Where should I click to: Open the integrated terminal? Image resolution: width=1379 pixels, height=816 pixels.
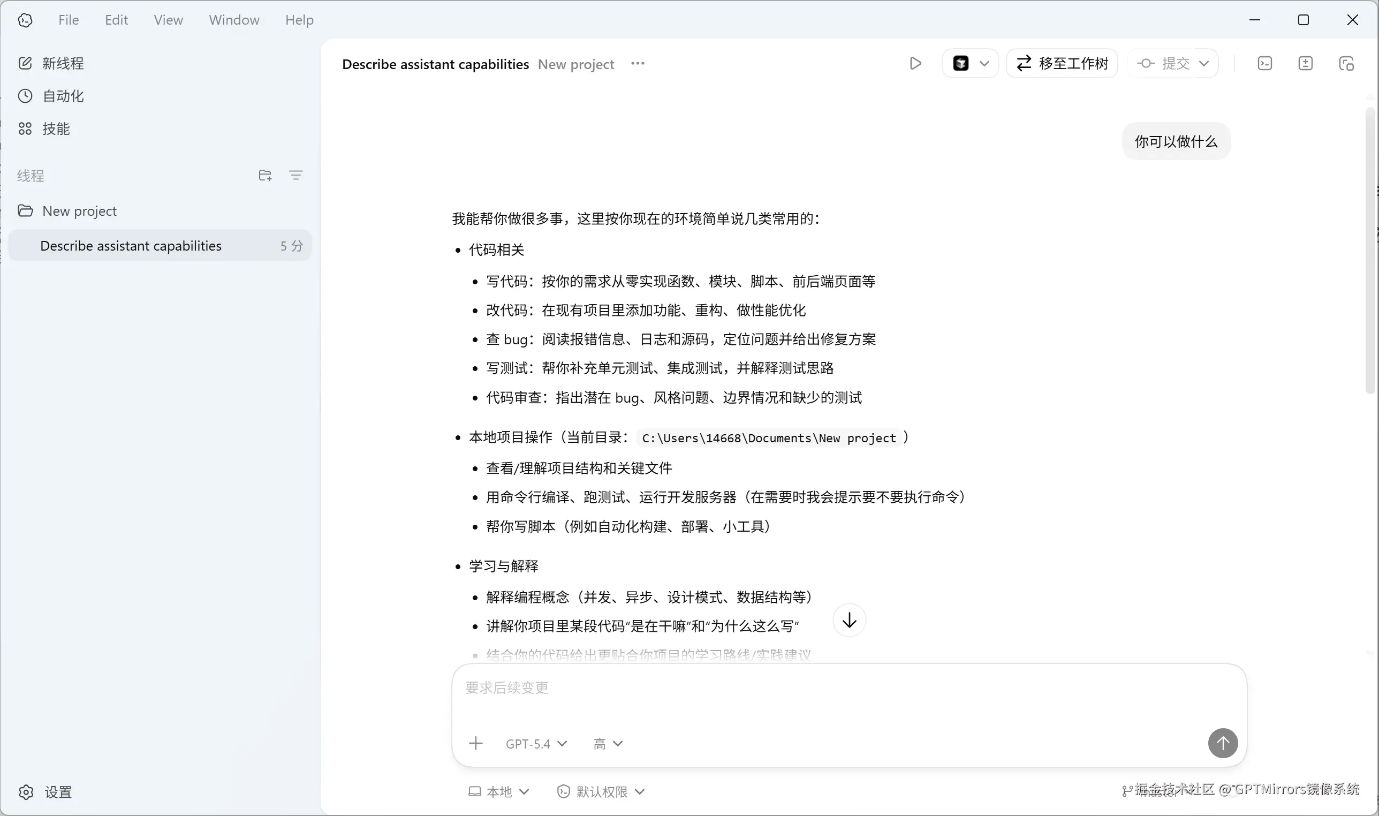(1264, 63)
